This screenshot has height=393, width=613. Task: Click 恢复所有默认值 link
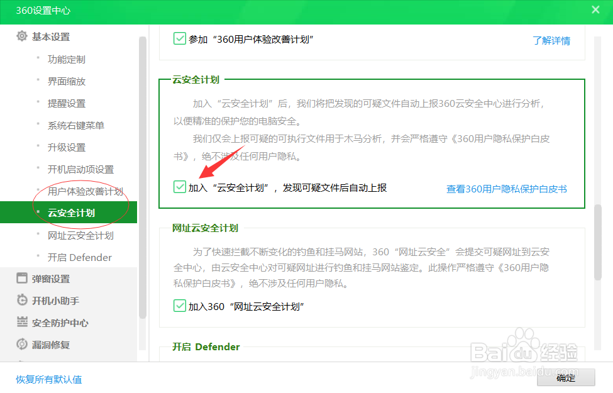pyautogui.click(x=49, y=379)
